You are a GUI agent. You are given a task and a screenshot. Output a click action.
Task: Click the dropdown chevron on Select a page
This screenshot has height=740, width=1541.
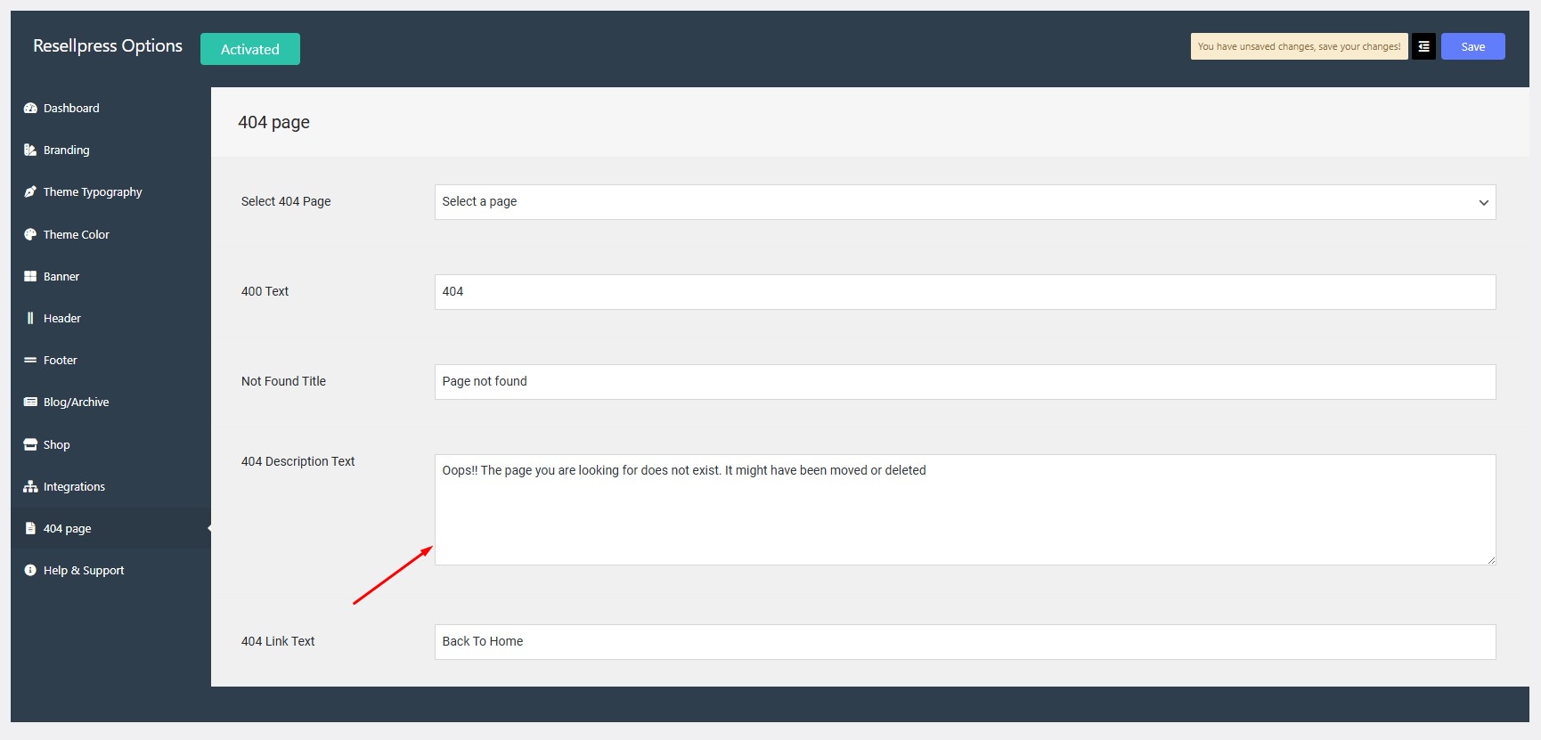coord(1483,203)
